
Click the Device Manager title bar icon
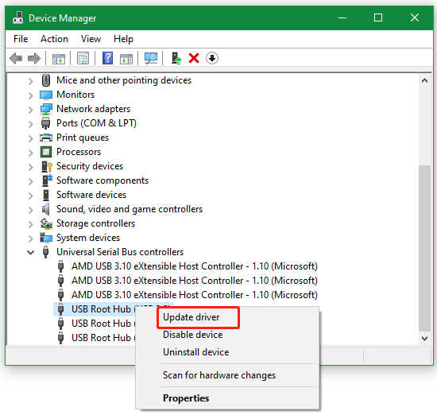18,17
